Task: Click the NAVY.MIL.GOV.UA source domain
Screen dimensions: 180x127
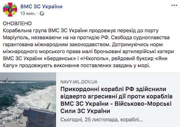Action: 79,82
